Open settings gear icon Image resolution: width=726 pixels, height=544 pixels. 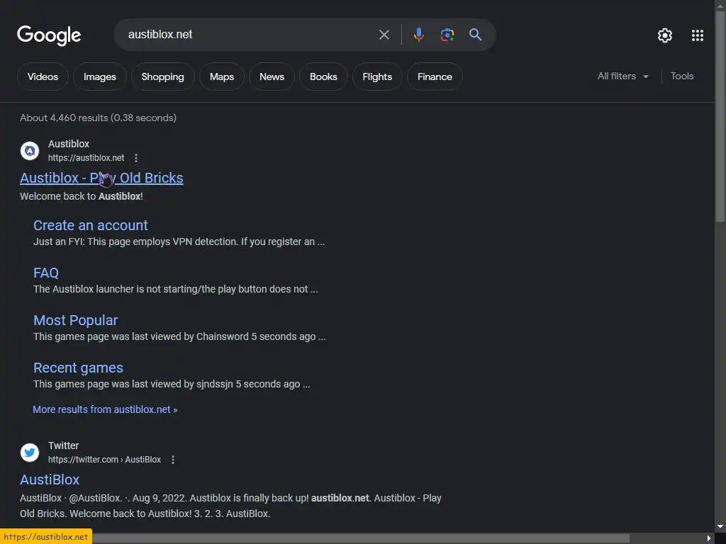[x=665, y=35]
